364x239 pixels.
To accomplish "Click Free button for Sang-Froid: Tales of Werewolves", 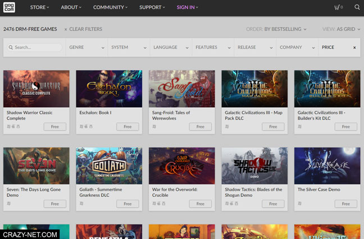I will [x=201, y=127].
